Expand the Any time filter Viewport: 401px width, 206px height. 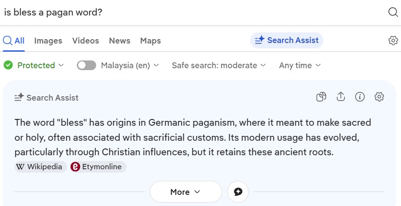pos(300,65)
